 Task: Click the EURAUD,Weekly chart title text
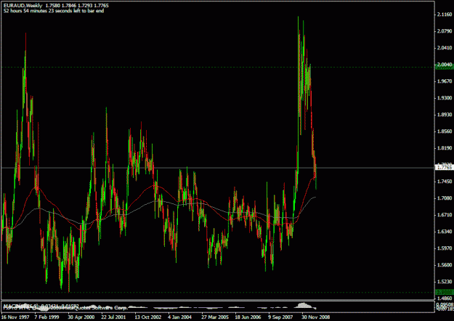pyautogui.click(x=23, y=6)
